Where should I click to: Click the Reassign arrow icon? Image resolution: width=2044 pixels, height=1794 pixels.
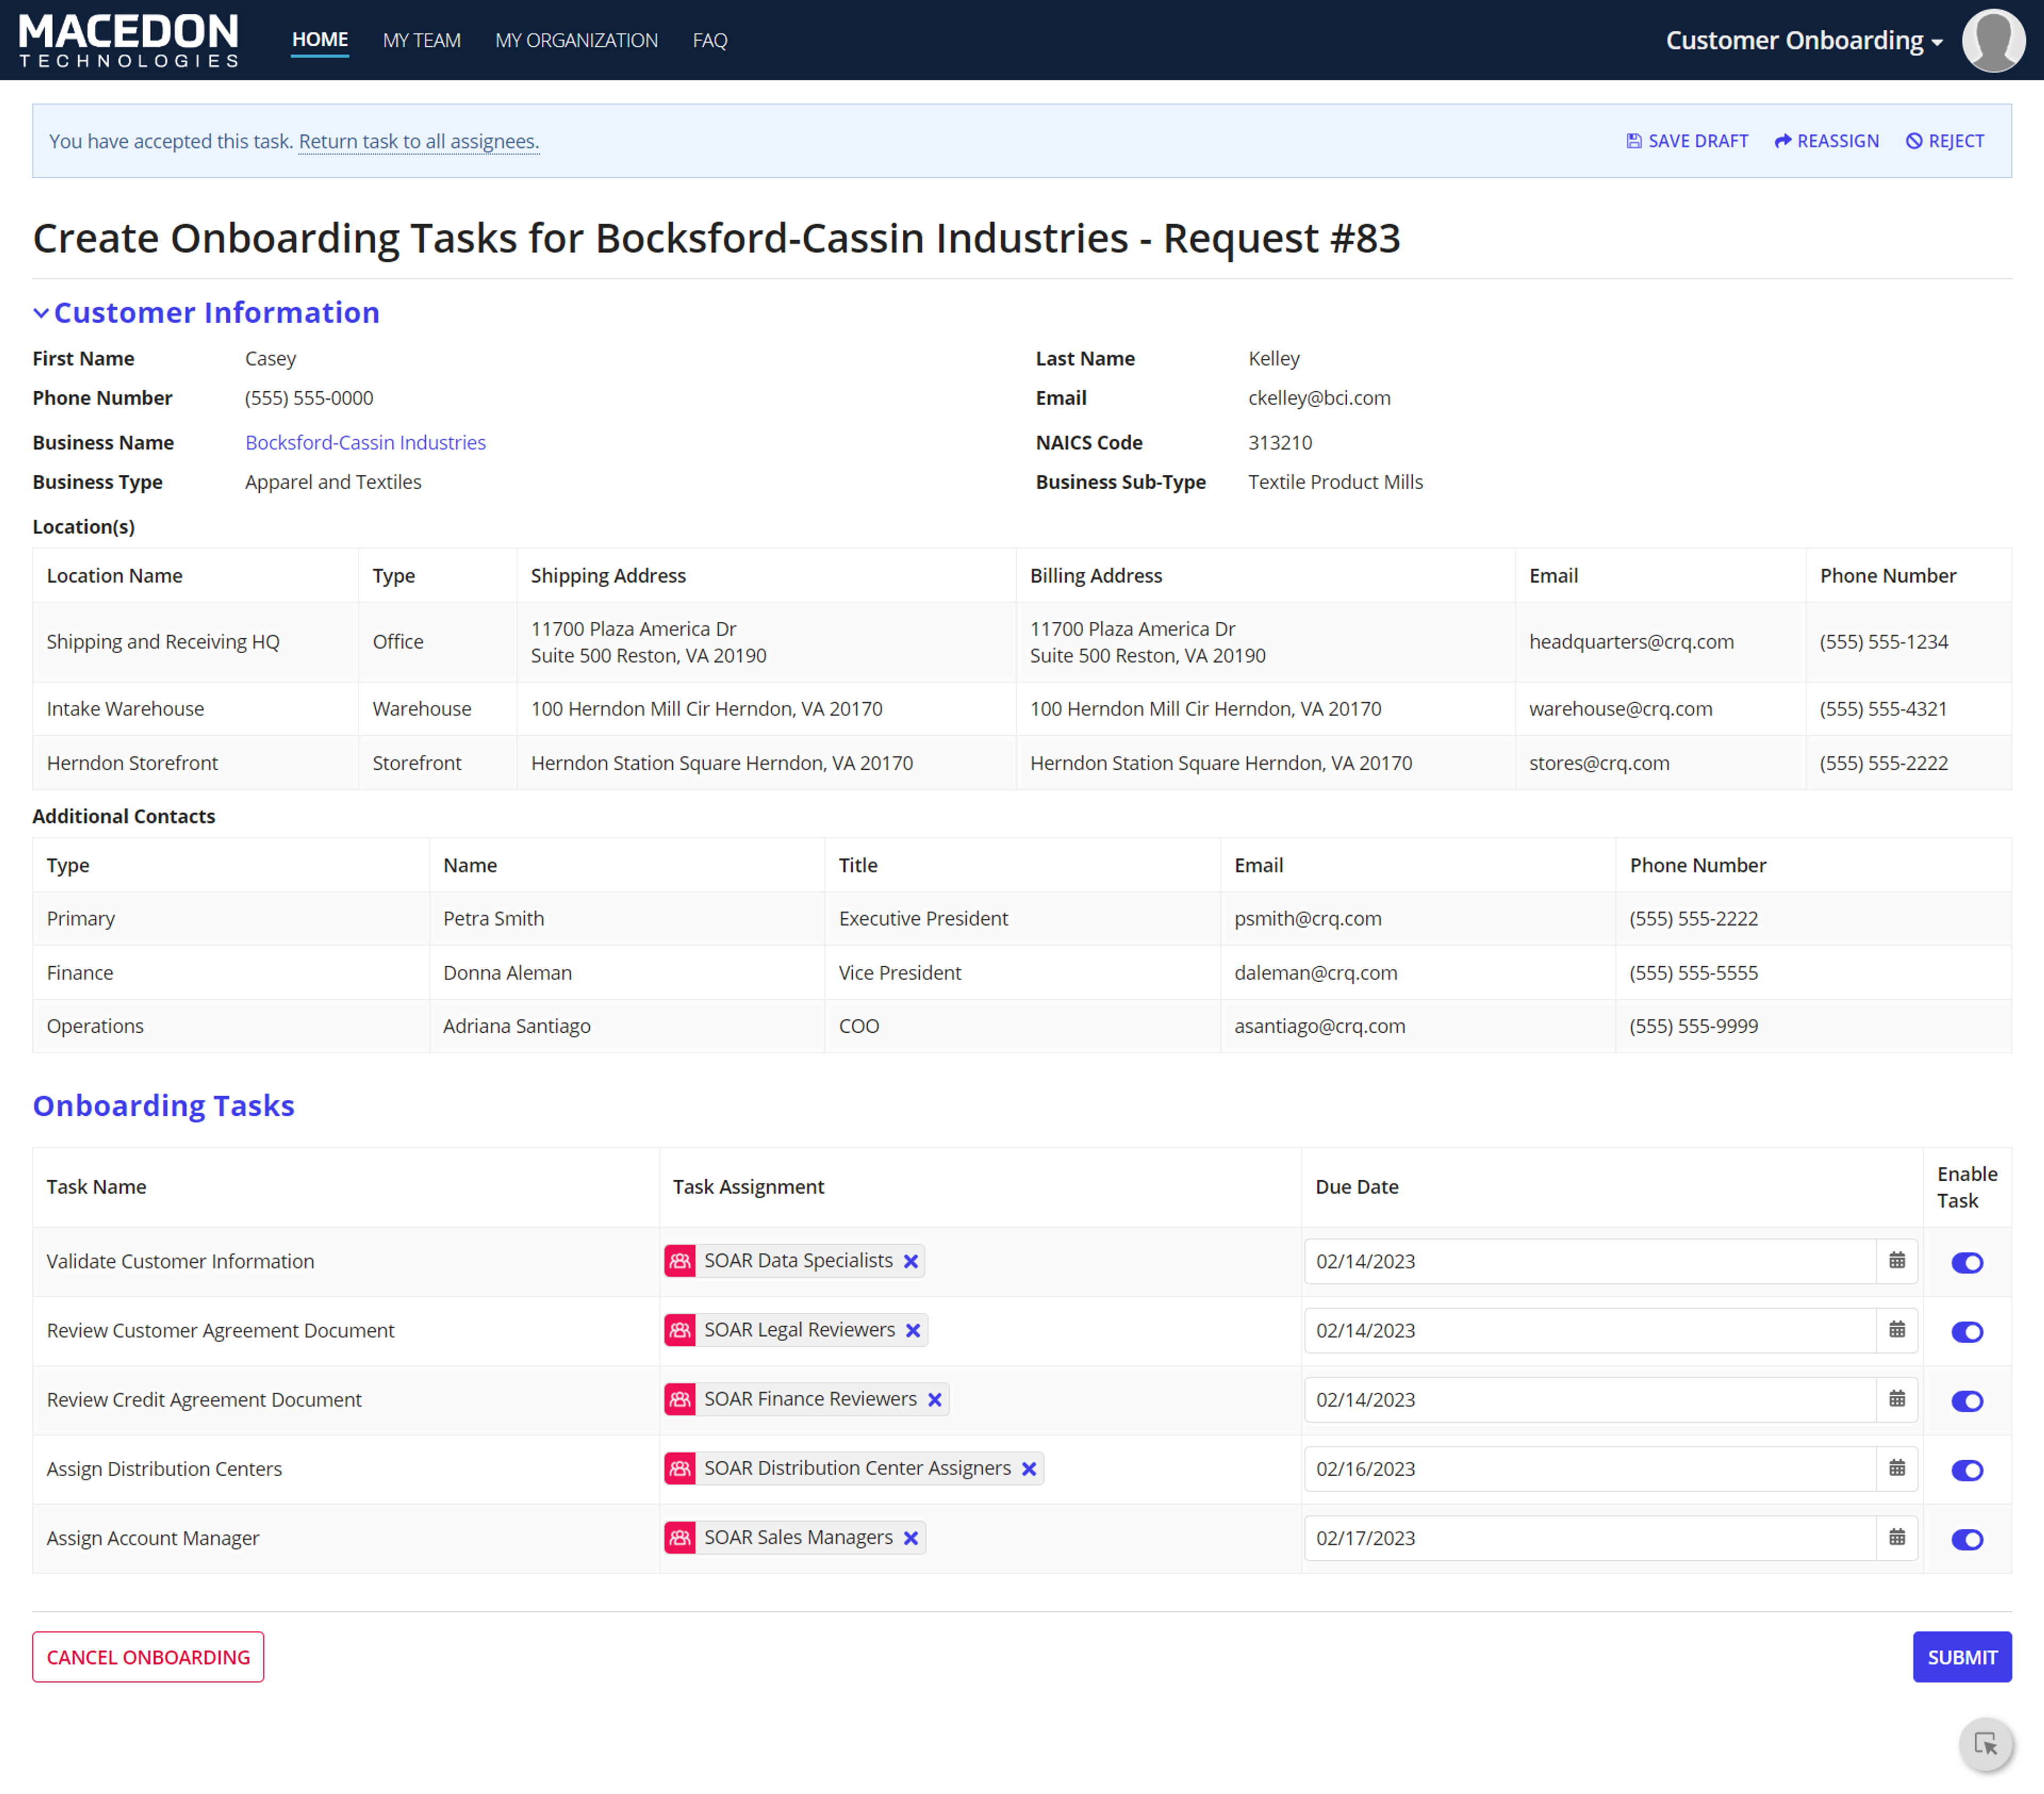pos(1782,141)
